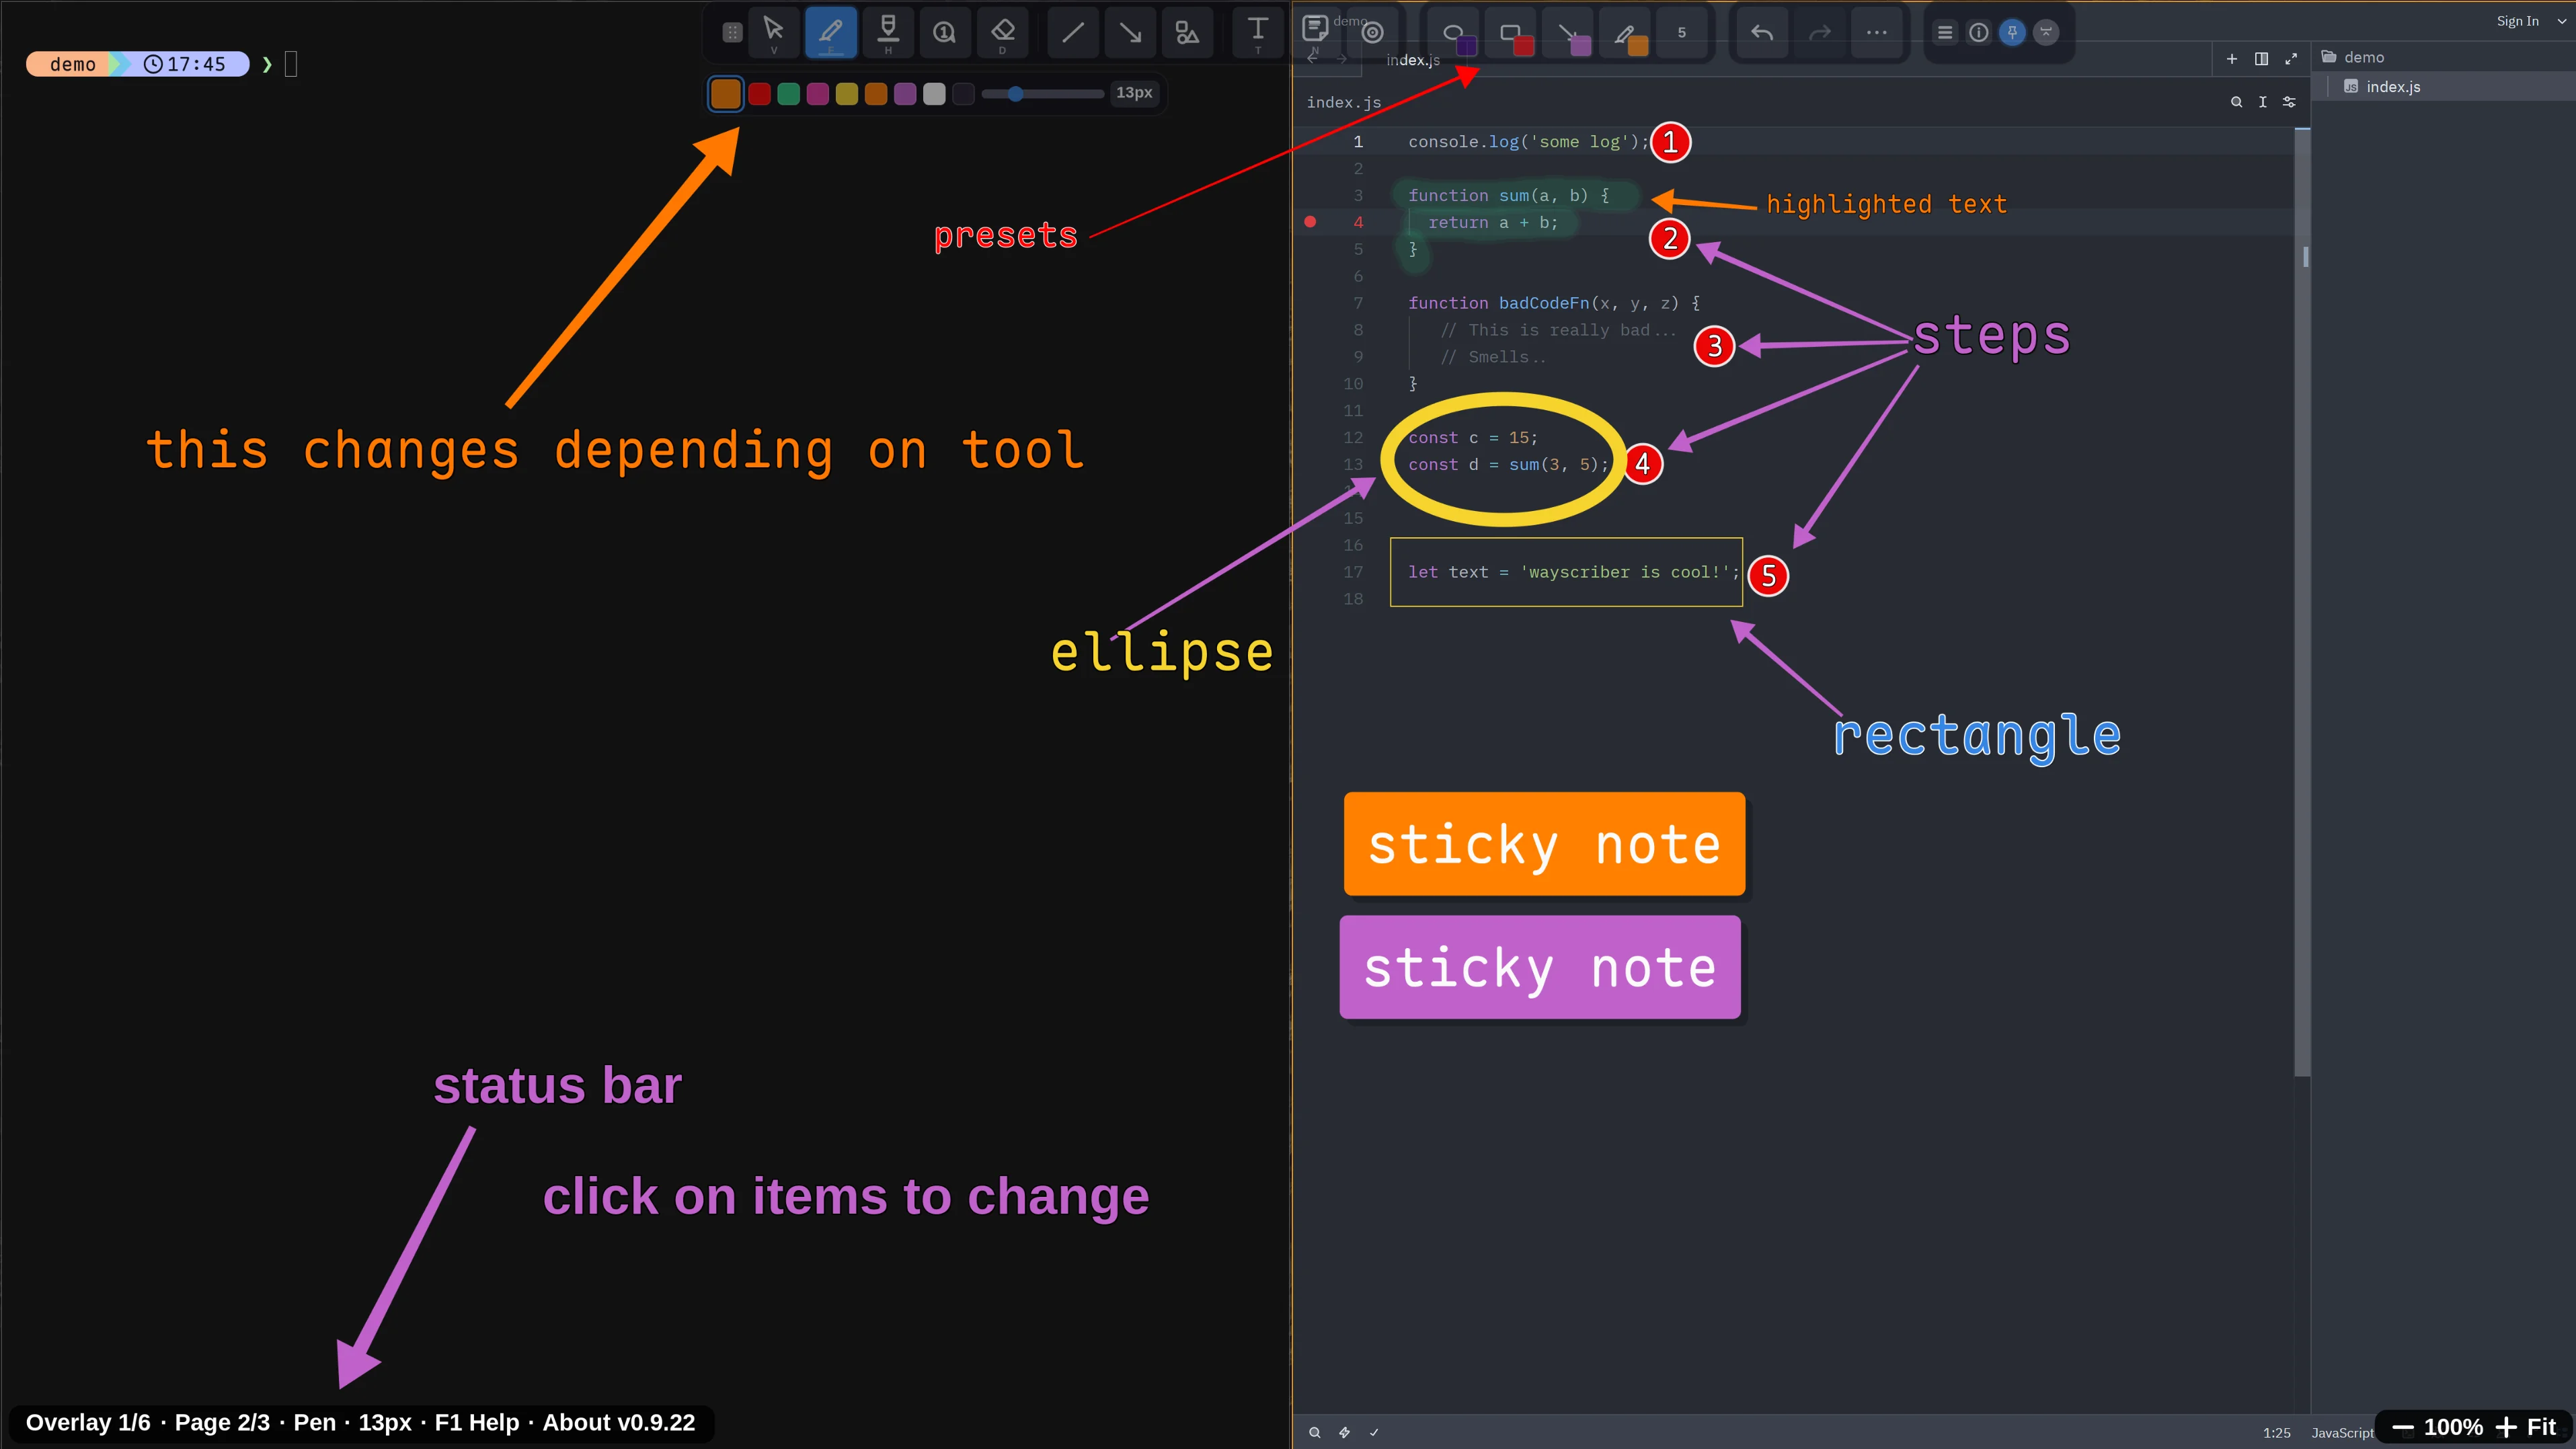Add a new tab with plus icon
2576x1449 pixels.
pyautogui.click(x=2231, y=59)
